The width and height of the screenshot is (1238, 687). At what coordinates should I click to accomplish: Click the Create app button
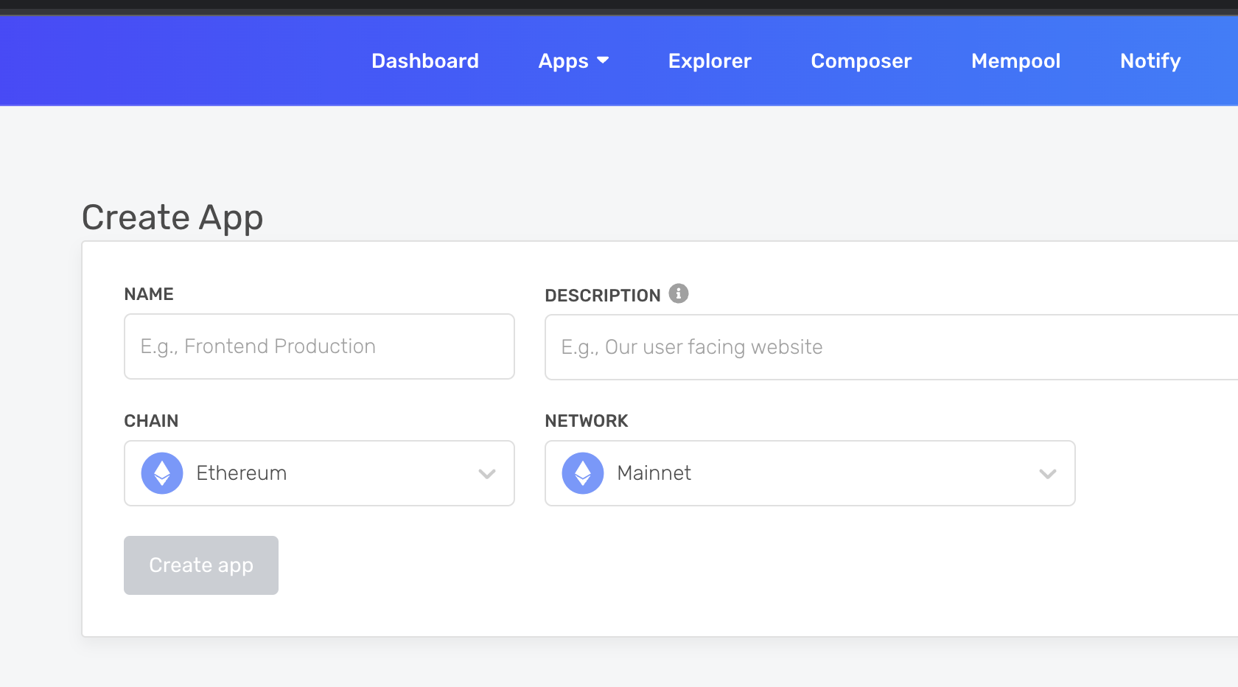[201, 565]
